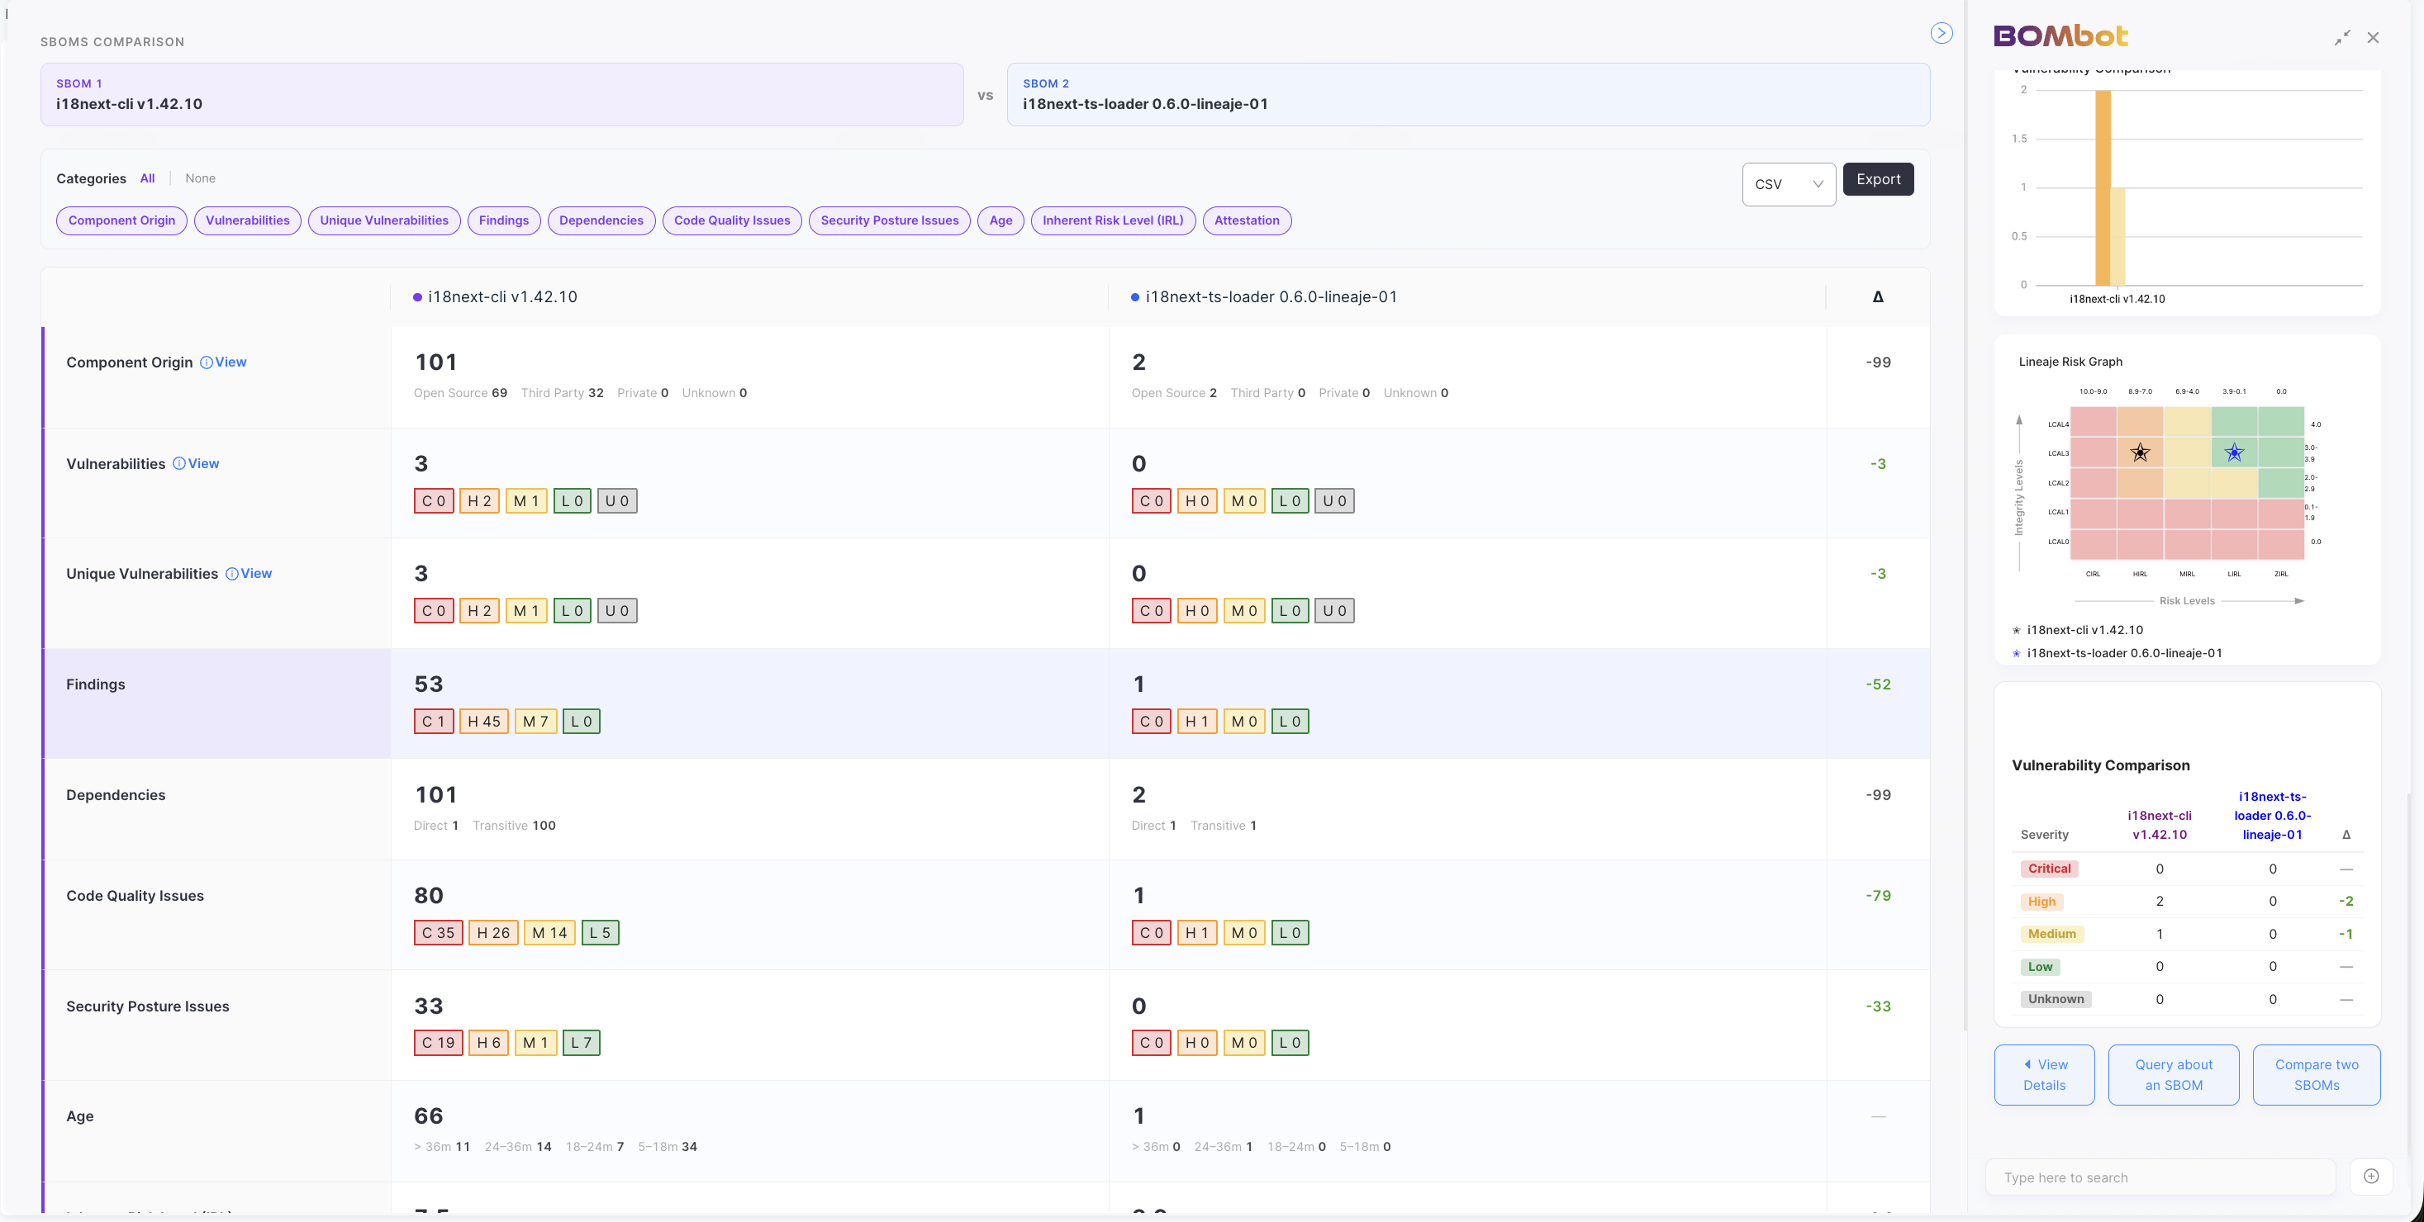Click Critical severity label in BOMbot table
This screenshot has height=1222, width=2424.
pos(2050,869)
